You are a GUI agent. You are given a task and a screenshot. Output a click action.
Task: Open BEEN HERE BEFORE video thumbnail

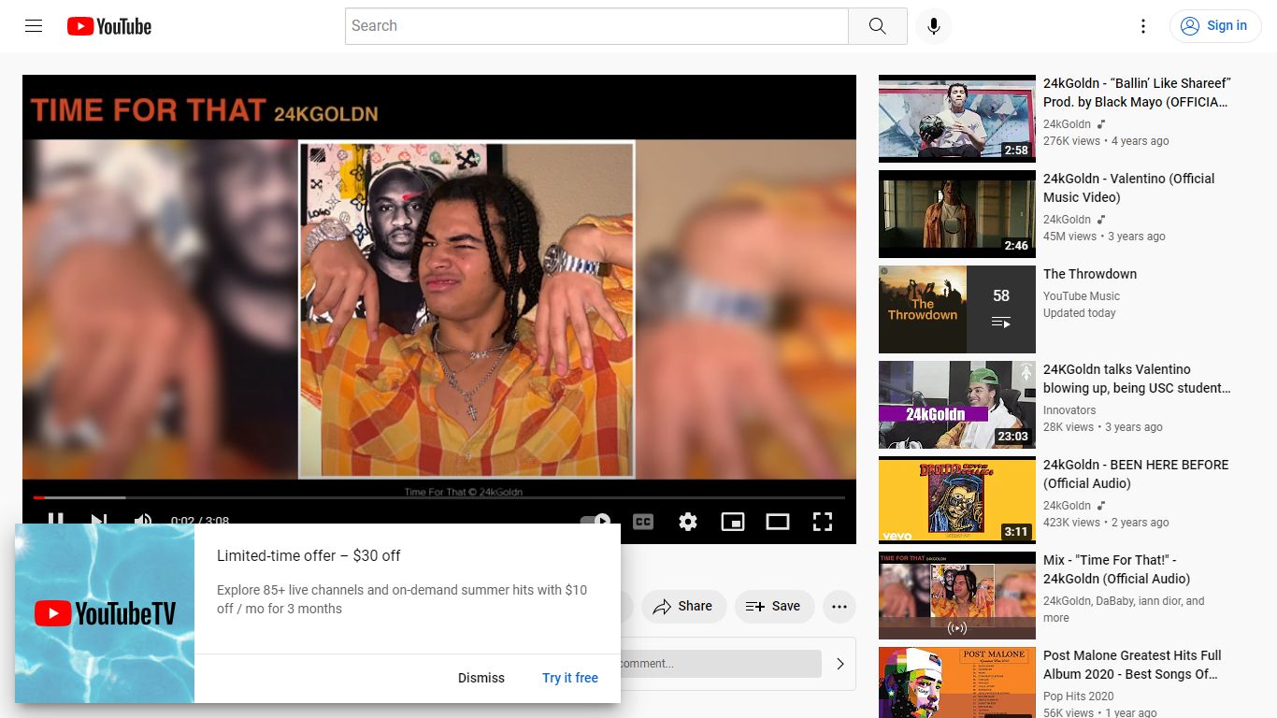click(957, 500)
